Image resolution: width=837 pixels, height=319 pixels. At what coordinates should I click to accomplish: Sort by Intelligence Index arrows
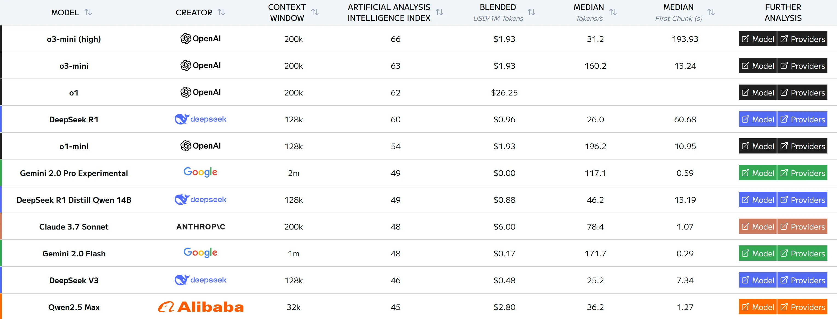click(439, 12)
